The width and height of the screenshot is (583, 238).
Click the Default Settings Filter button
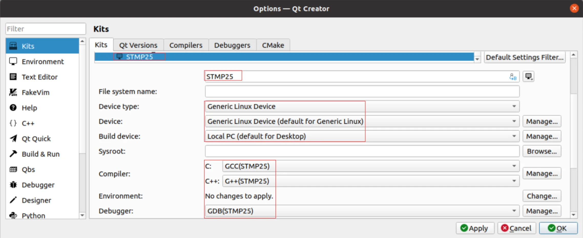point(525,57)
